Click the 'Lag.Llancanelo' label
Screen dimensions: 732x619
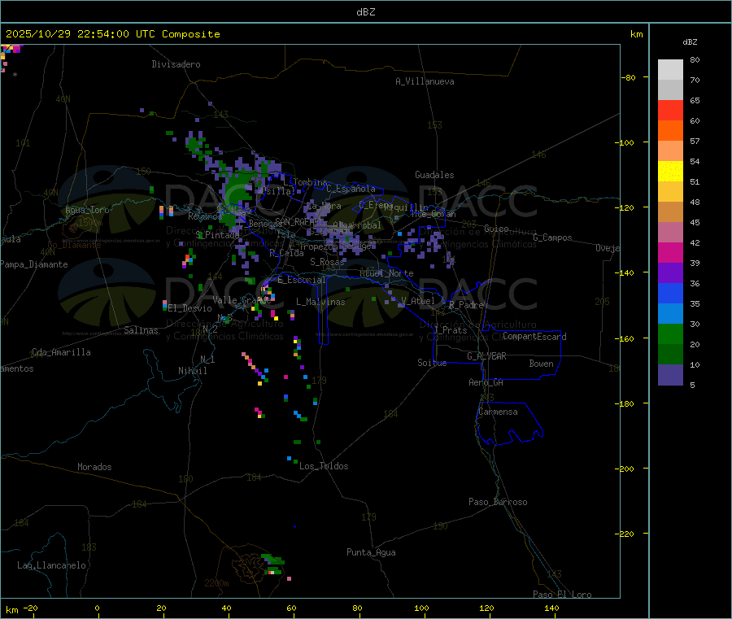pos(51,565)
